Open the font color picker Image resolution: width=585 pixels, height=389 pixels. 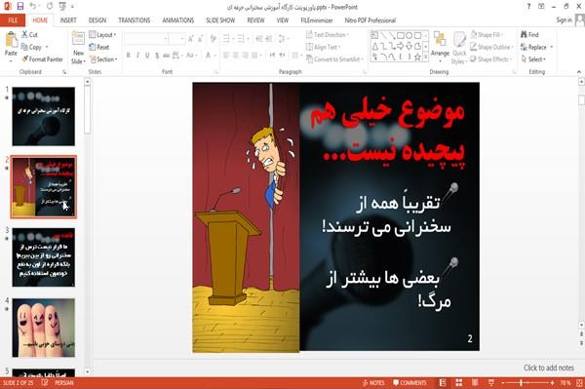(x=210, y=56)
